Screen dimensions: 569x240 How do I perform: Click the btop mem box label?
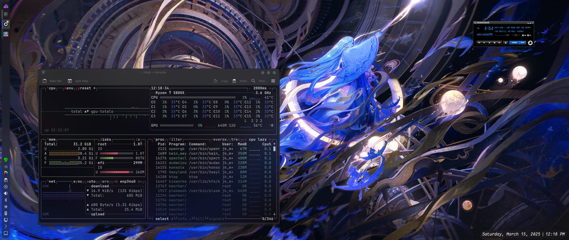pyautogui.click(x=51, y=139)
